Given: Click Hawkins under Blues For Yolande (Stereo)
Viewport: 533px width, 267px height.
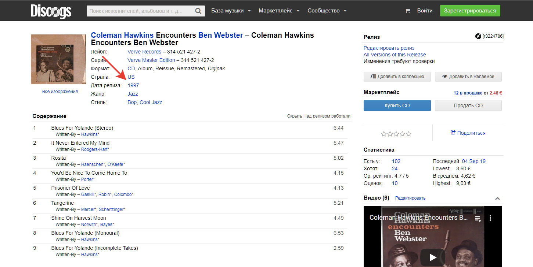Looking at the screenshot, I should click(x=89, y=134).
